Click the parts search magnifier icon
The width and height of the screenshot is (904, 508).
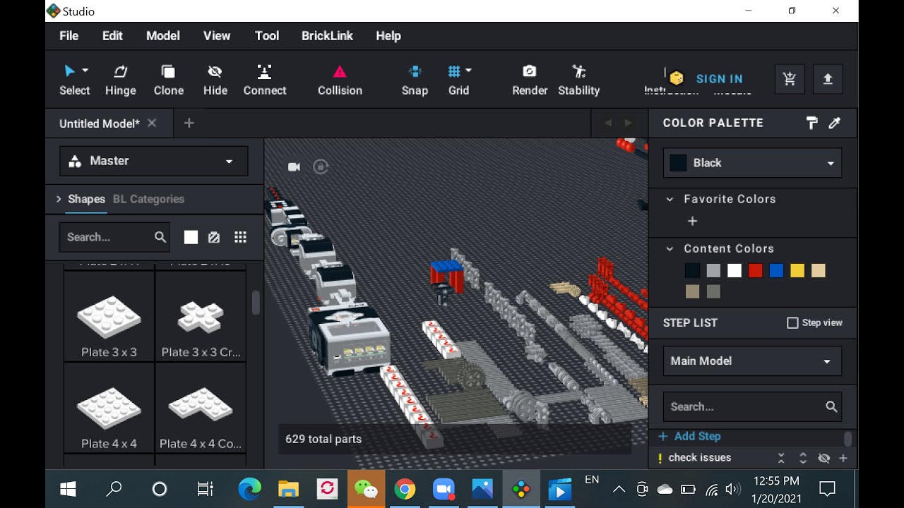point(160,237)
